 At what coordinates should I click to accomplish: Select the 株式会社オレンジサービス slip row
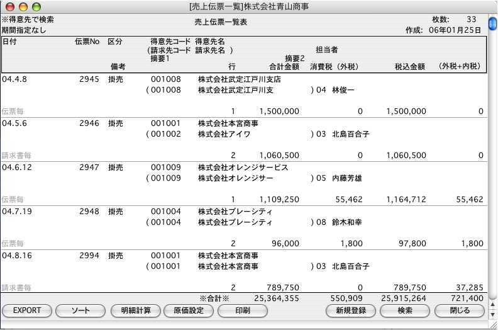pos(243,168)
